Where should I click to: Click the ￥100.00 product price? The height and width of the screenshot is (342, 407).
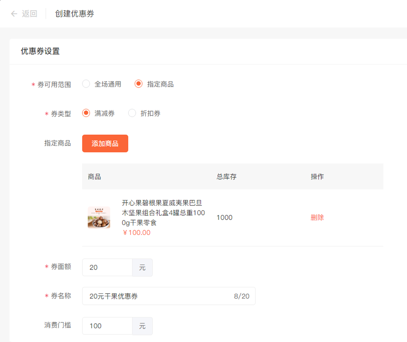click(136, 233)
